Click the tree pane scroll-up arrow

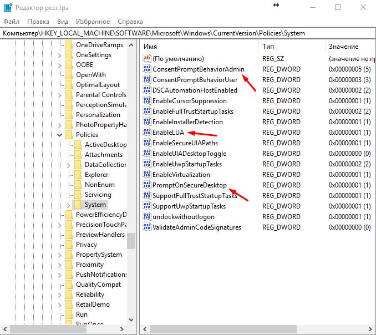tap(131, 45)
